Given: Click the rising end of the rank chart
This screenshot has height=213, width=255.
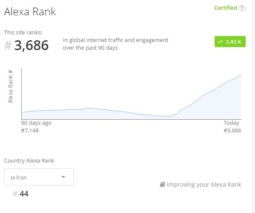Looking at the screenshot, I should (238, 77).
